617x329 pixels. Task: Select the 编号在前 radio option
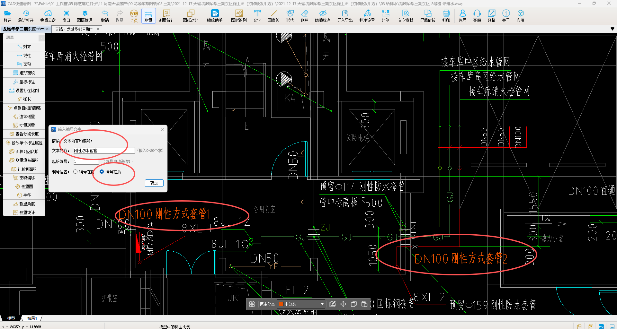tap(76, 172)
